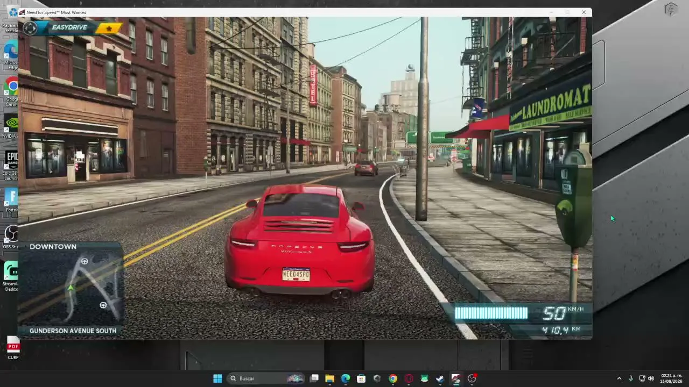The height and width of the screenshot is (387, 689).
Task: Open network settings from the tray
Action: [642, 378]
